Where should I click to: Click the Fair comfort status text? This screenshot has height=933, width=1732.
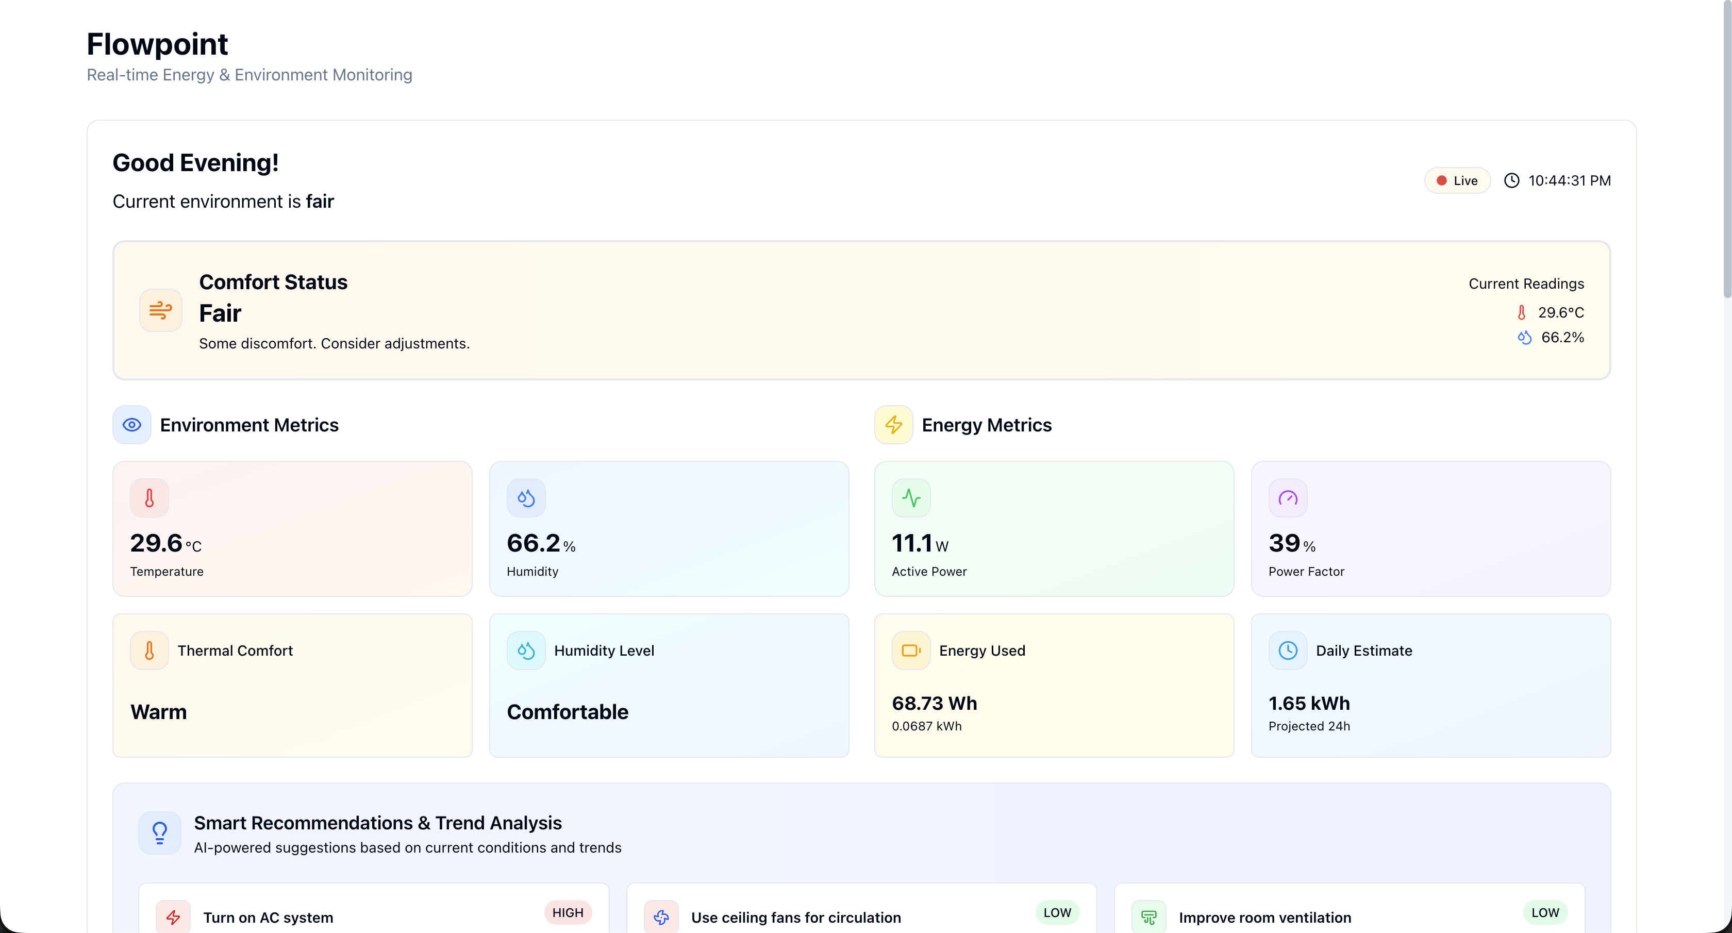pyautogui.click(x=220, y=314)
